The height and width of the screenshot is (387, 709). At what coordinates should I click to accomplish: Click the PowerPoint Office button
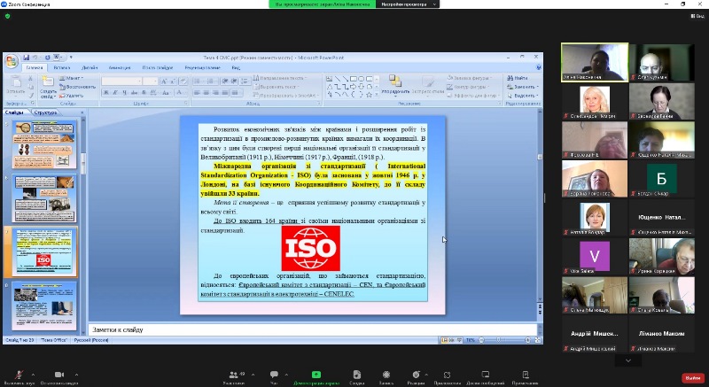[x=12, y=62]
